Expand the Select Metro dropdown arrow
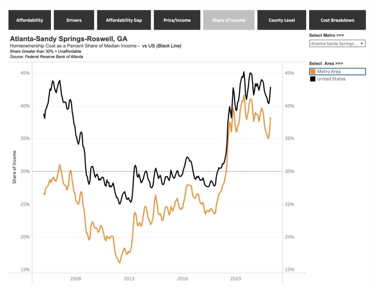The height and width of the screenshot is (298, 377). (362, 44)
